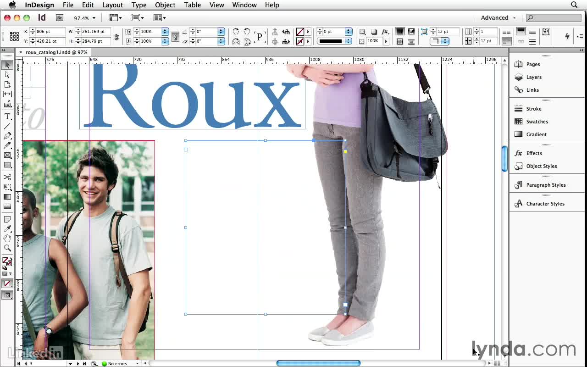Click the Flip Horizontal icon
587x367 pixels.
[x=236, y=41]
